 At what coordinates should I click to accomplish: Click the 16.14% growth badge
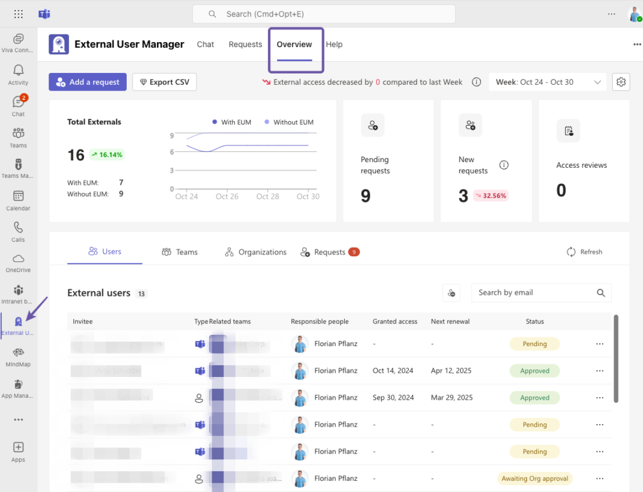pos(107,155)
